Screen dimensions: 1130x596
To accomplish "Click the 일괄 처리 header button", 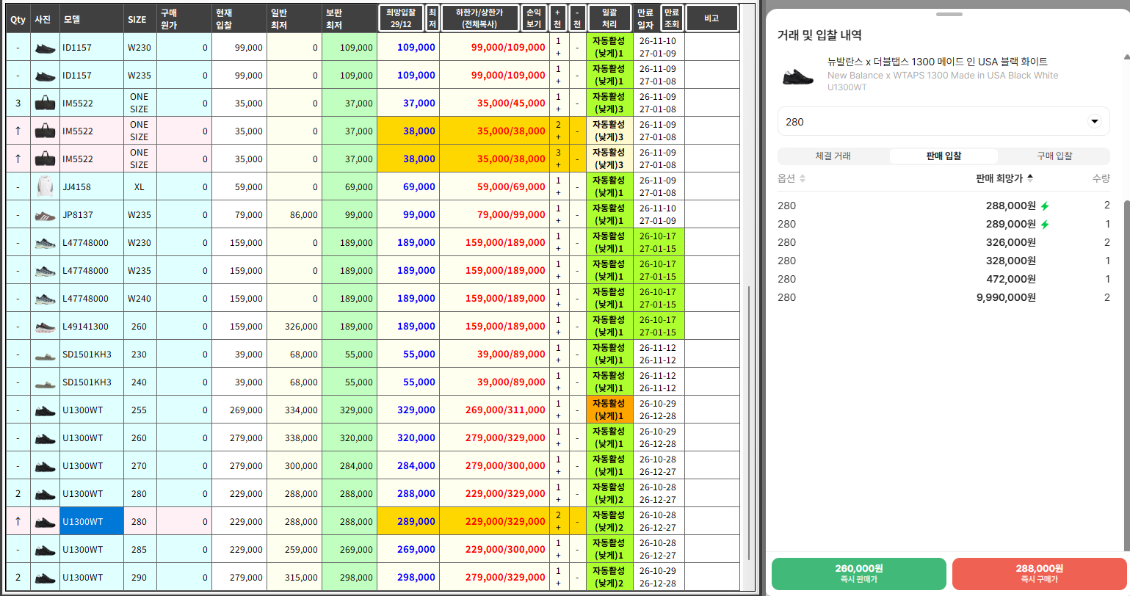I will (x=609, y=18).
